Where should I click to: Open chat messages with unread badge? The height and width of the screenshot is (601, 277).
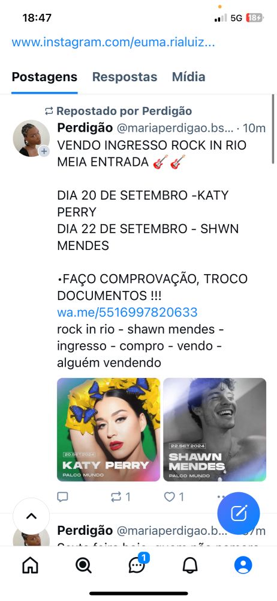click(x=138, y=564)
